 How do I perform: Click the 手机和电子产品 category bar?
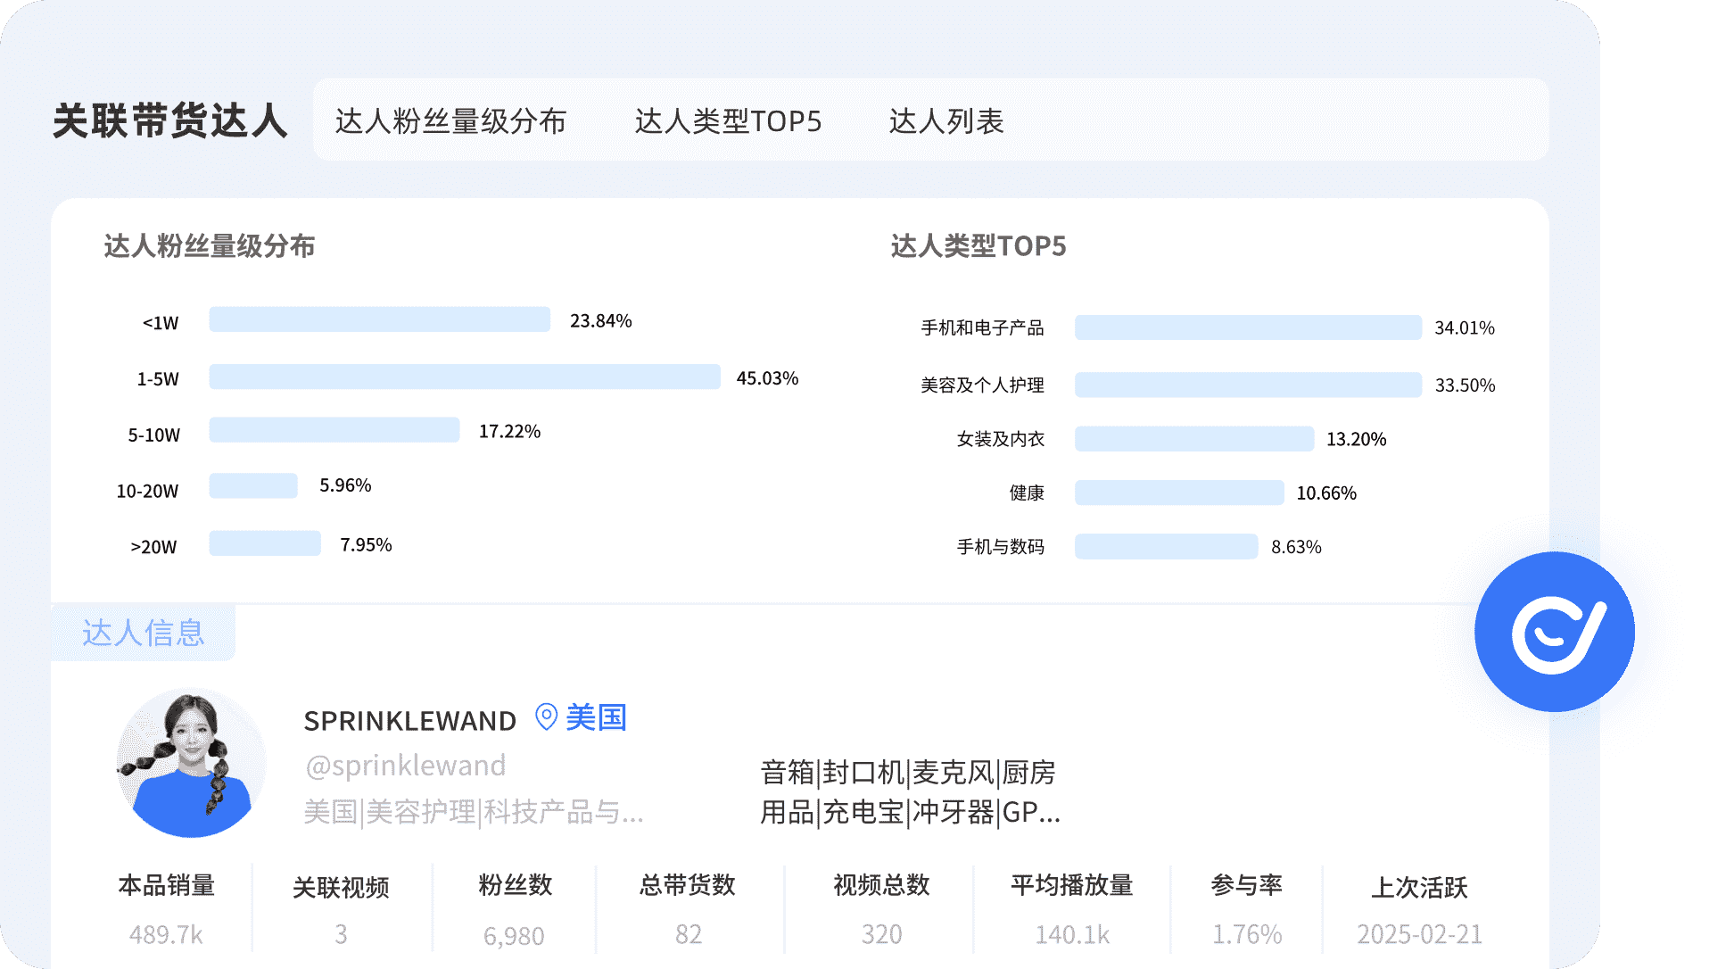(1247, 327)
